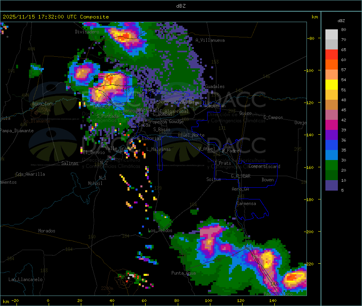Click the 'Aero_GA' airport label
This screenshot has height=306, width=362.
(241, 189)
